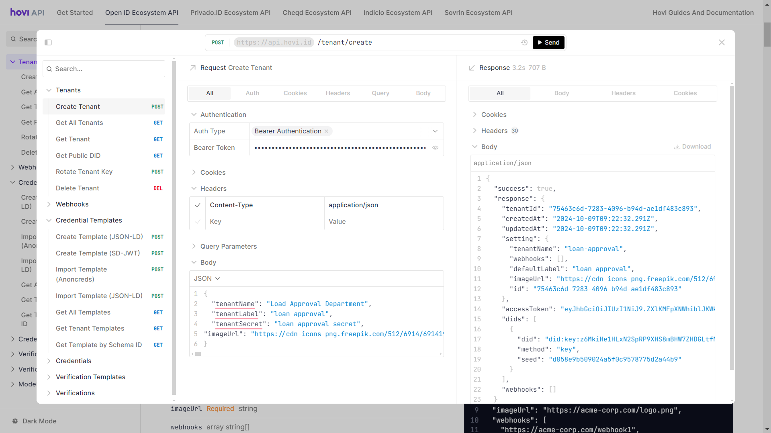Click the hovi API logo
This screenshot has height=433, width=771.
(x=27, y=12)
